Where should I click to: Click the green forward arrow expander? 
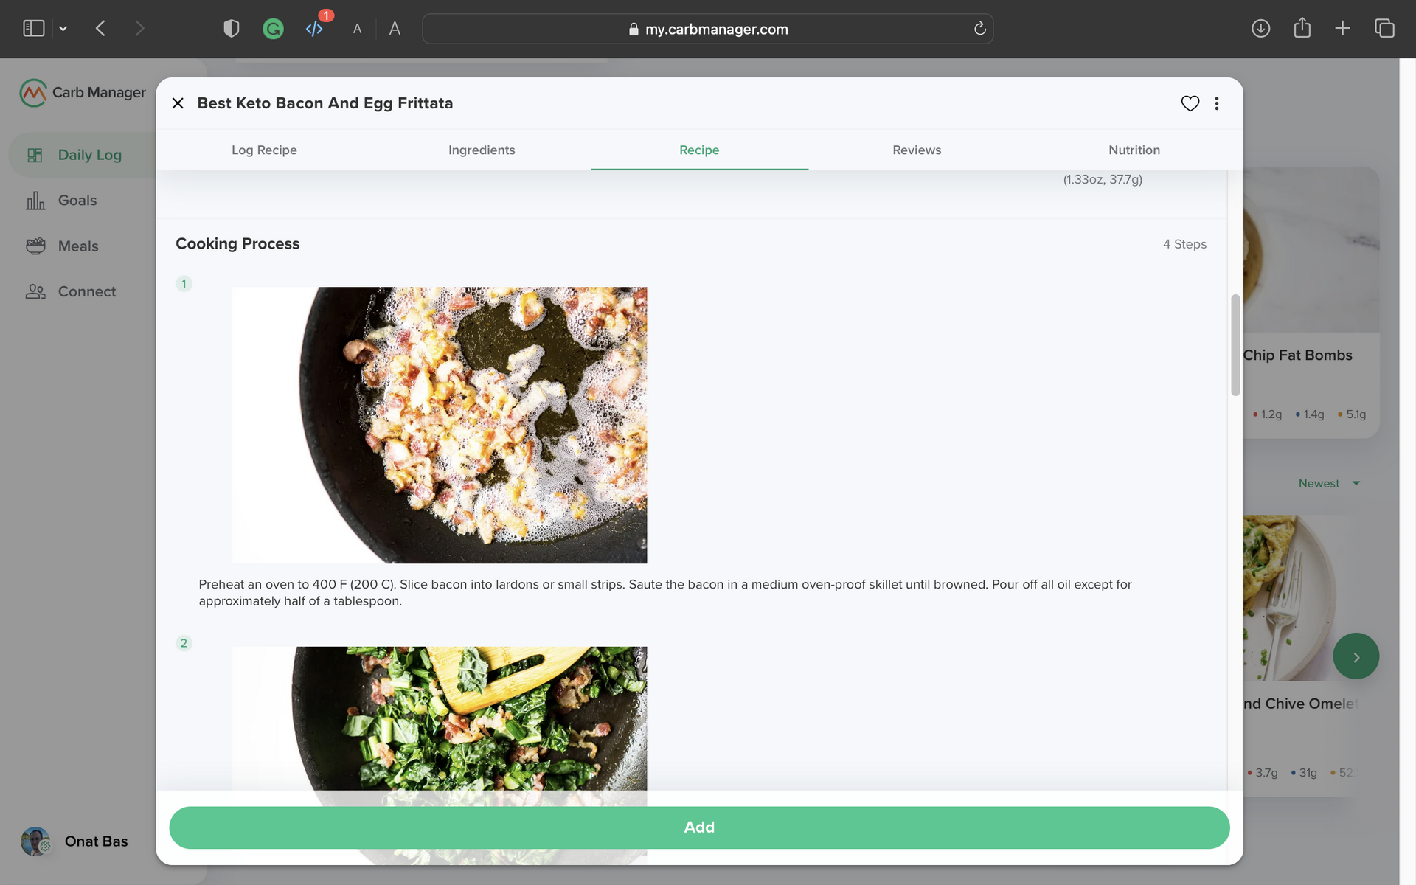tap(1356, 656)
